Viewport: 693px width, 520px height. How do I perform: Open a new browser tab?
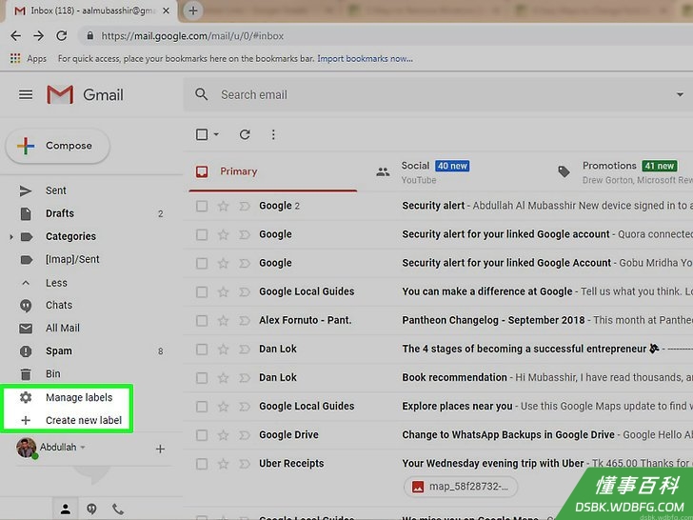click(192, 10)
